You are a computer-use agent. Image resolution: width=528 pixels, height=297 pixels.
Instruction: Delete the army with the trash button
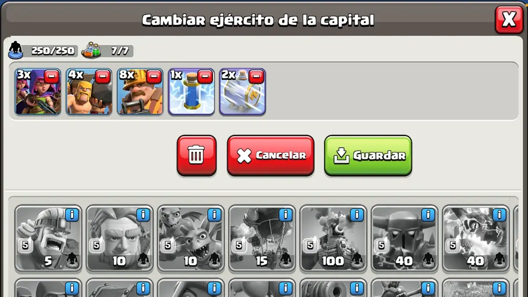[x=196, y=155]
